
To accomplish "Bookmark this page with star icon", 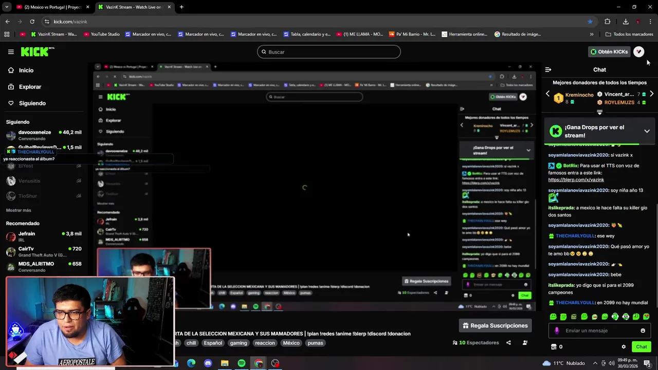I will [x=590, y=22].
